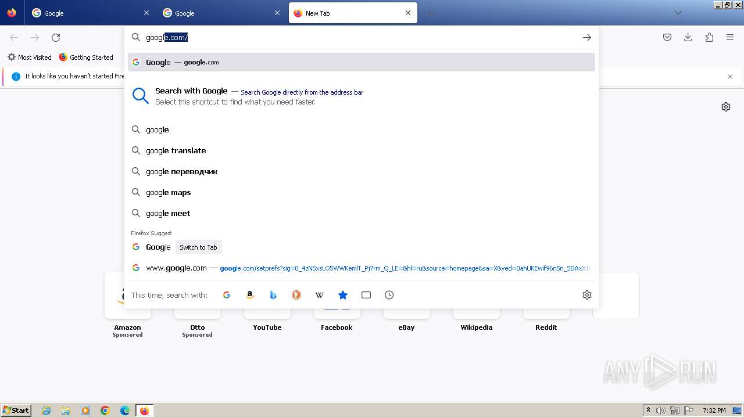Search this time with DuckDuckGo
The width and height of the screenshot is (744, 418).
click(296, 295)
